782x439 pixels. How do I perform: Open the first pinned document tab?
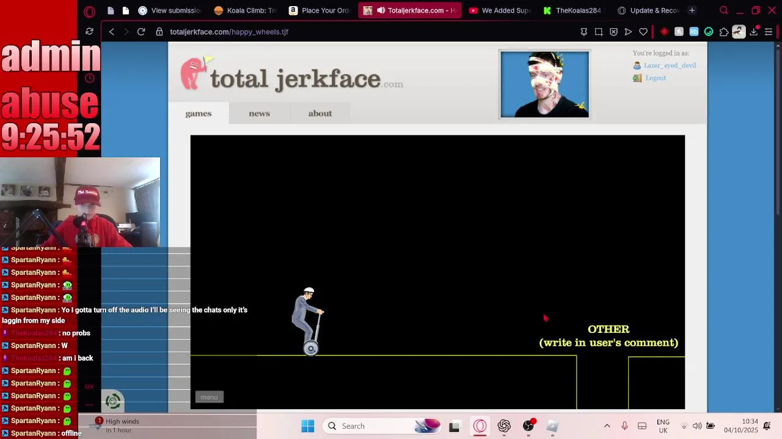click(111, 10)
